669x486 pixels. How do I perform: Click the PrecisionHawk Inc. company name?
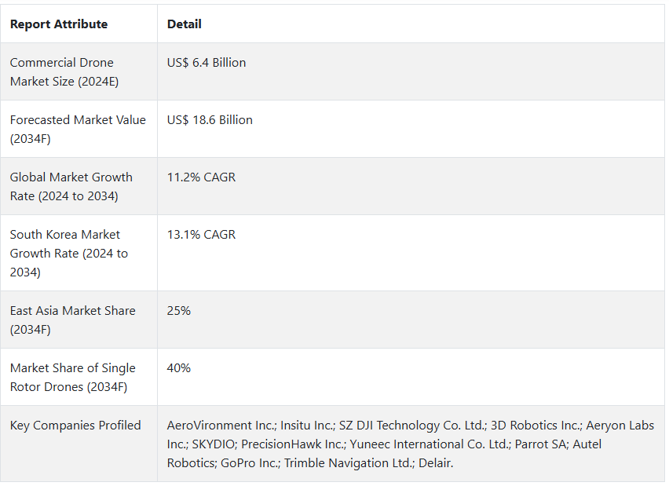294,444
